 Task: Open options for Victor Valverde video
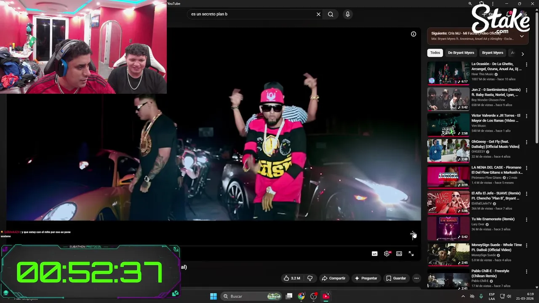526,117
